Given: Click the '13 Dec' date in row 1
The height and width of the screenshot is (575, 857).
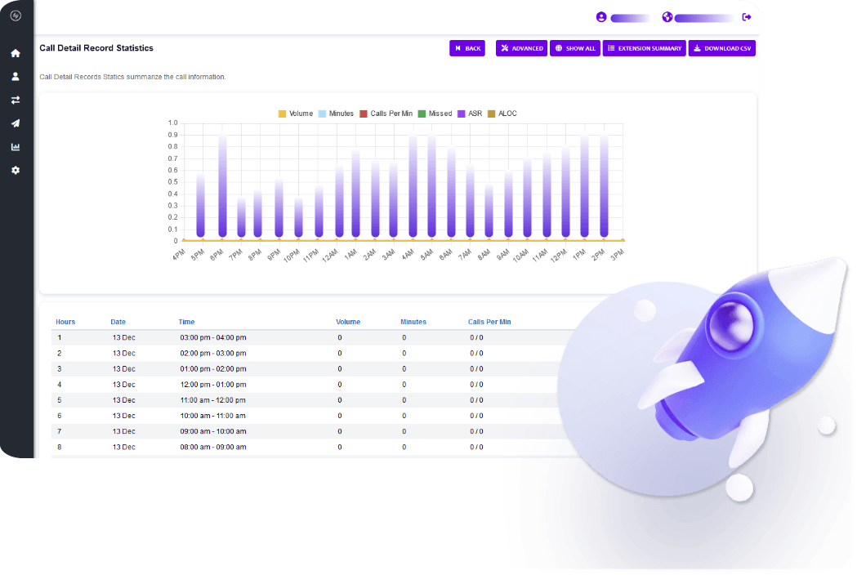Looking at the screenshot, I should (x=124, y=338).
